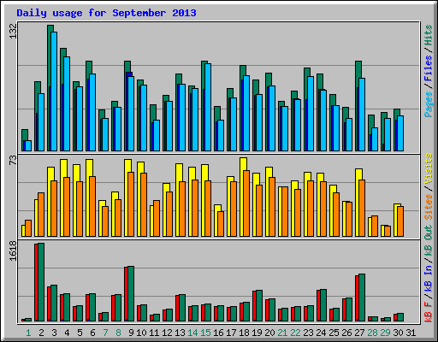Click day 19 on the x-axis

pos(257,333)
